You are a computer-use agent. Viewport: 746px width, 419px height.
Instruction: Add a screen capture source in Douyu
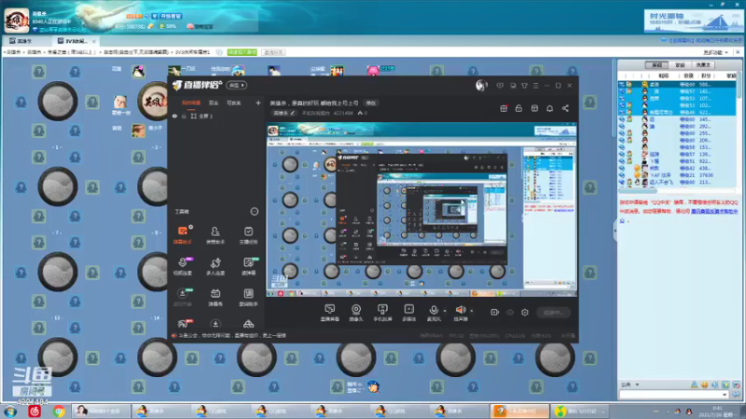[x=330, y=313]
